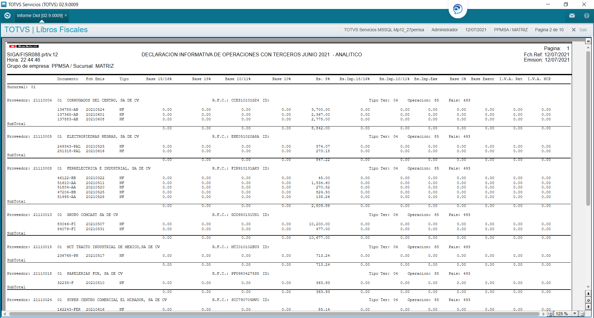This screenshot has height=318, width=594.
Task: Zoom out with the magnifier minus icon
Action: tap(582, 314)
